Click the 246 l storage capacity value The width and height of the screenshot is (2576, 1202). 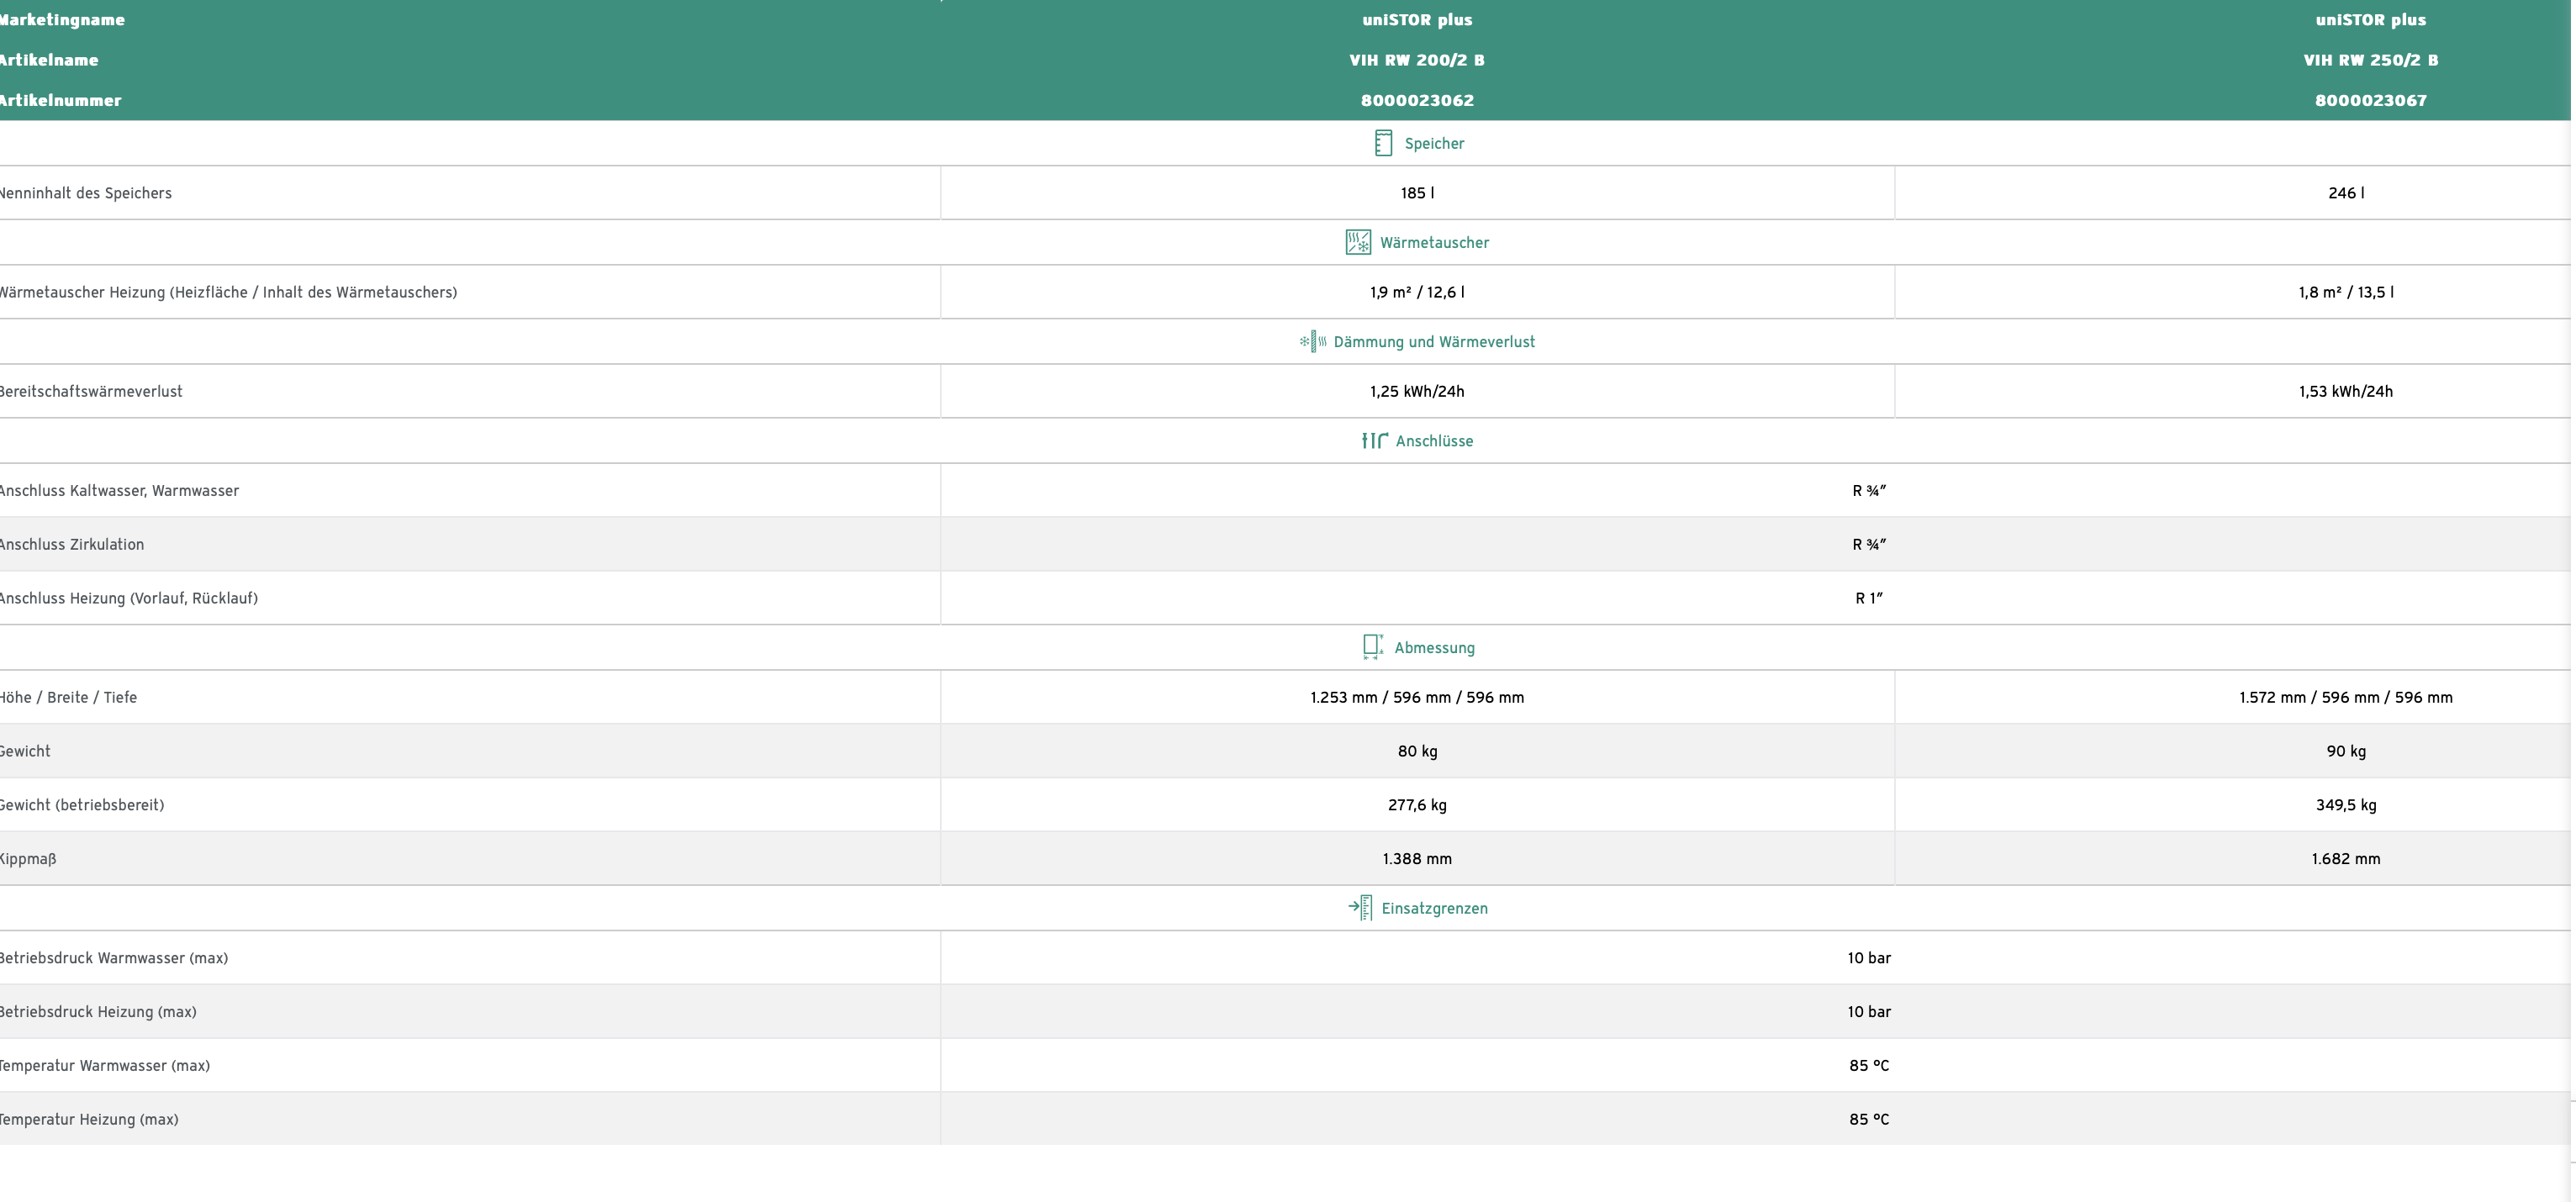[x=2346, y=193]
